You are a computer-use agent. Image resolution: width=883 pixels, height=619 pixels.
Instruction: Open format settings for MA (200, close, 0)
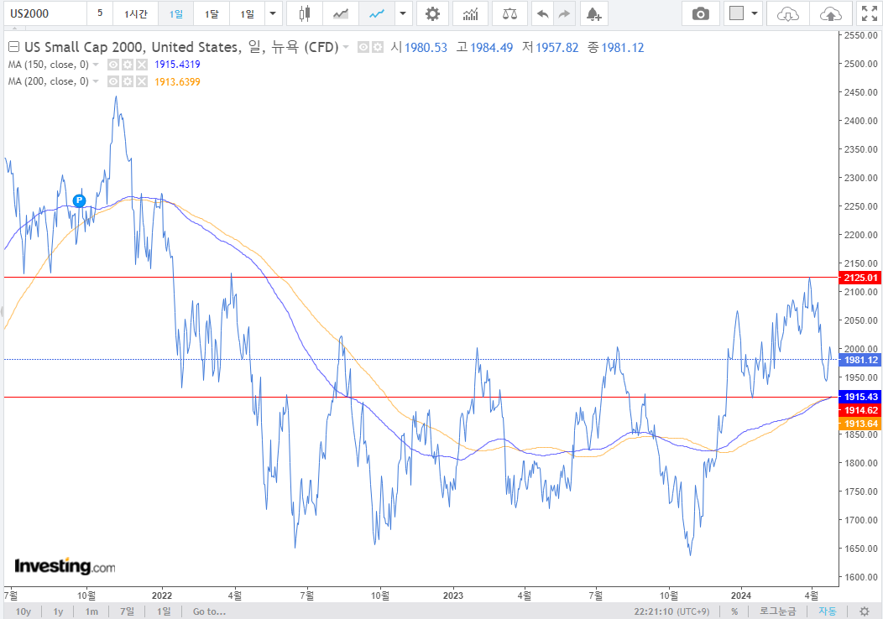point(128,81)
